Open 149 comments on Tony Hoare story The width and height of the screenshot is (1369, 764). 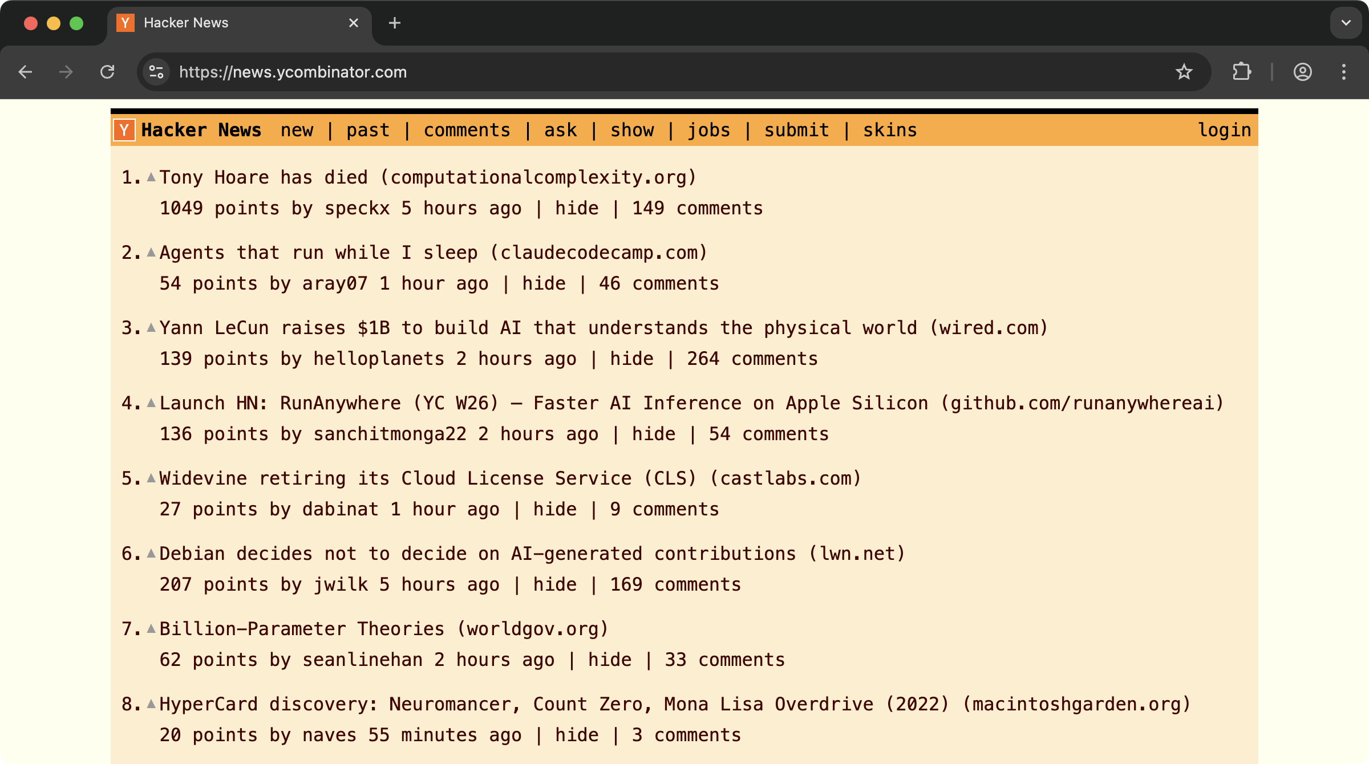click(x=697, y=208)
